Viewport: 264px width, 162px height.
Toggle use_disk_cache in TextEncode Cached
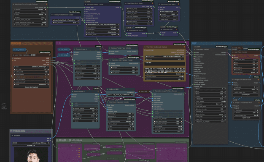click(x=164, y=76)
